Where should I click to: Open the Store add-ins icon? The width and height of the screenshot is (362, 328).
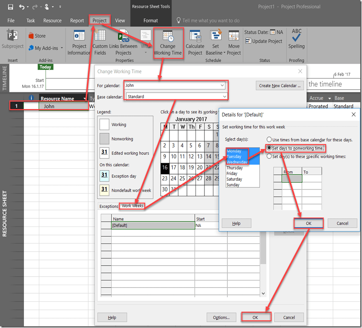(31, 36)
